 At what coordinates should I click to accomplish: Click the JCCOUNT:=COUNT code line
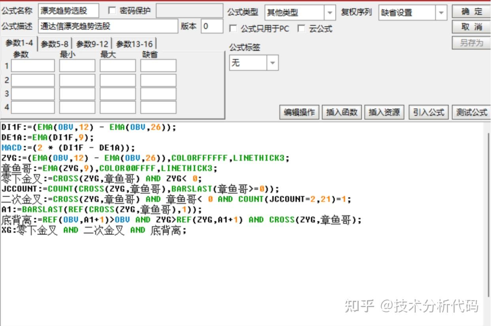point(140,189)
